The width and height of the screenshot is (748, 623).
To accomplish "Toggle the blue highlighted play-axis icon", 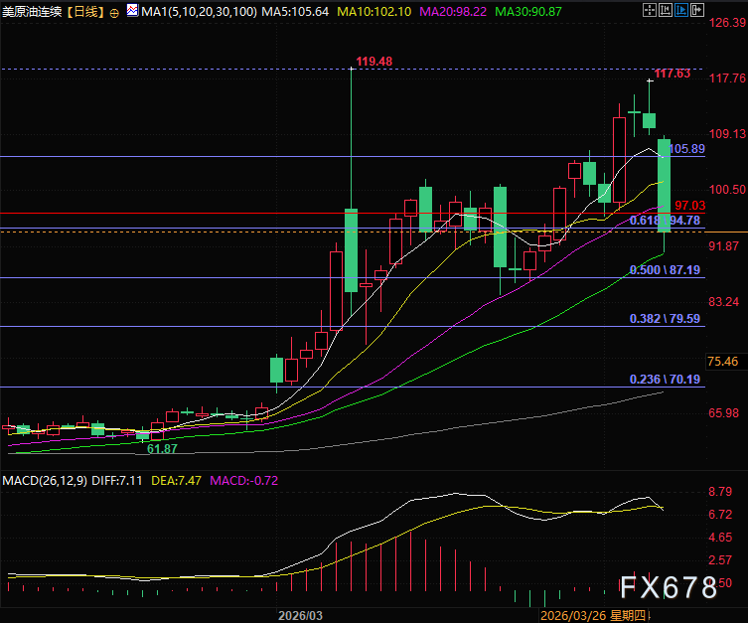I will 681,10.
